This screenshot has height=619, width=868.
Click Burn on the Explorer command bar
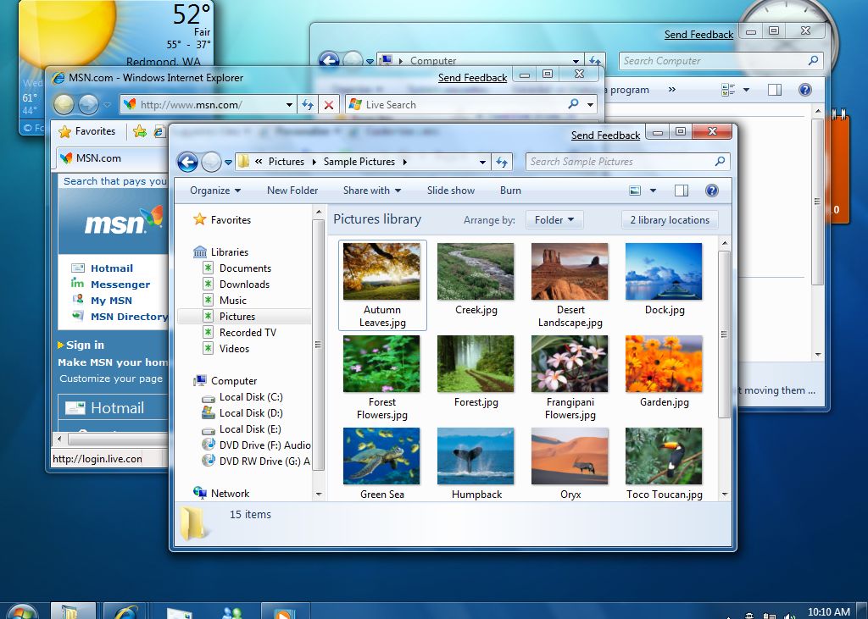tap(510, 191)
